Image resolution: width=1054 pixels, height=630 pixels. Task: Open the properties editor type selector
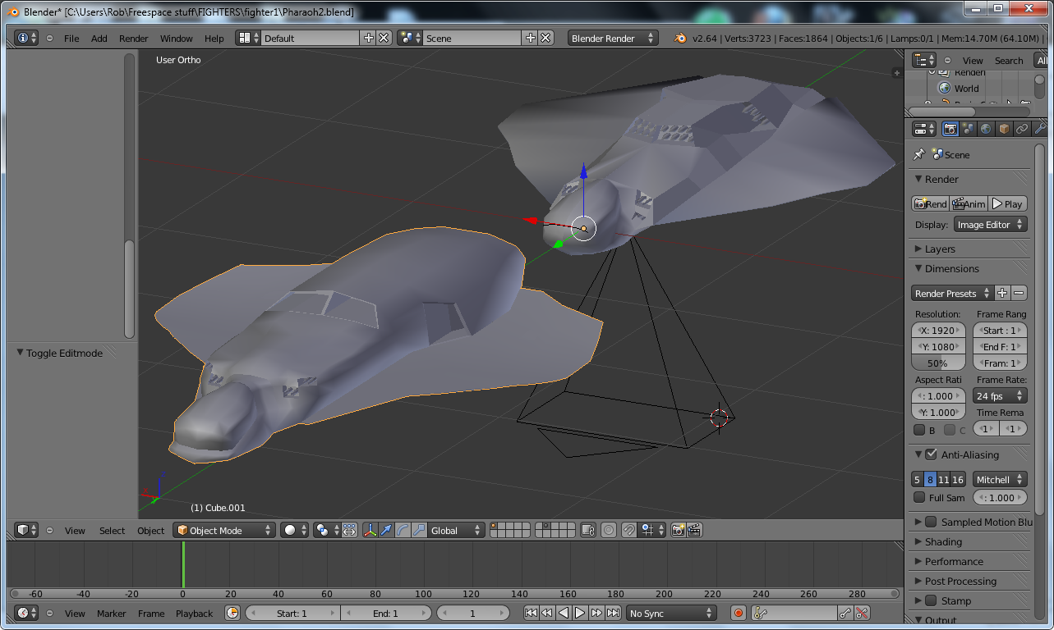point(924,129)
